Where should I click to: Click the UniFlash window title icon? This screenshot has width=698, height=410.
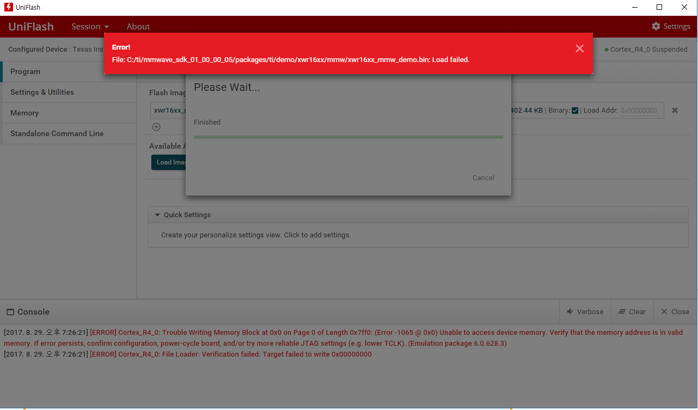(x=8, y=8)
